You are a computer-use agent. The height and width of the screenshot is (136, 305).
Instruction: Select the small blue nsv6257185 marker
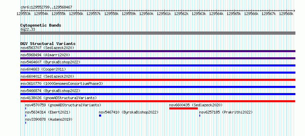coord(199,116)
